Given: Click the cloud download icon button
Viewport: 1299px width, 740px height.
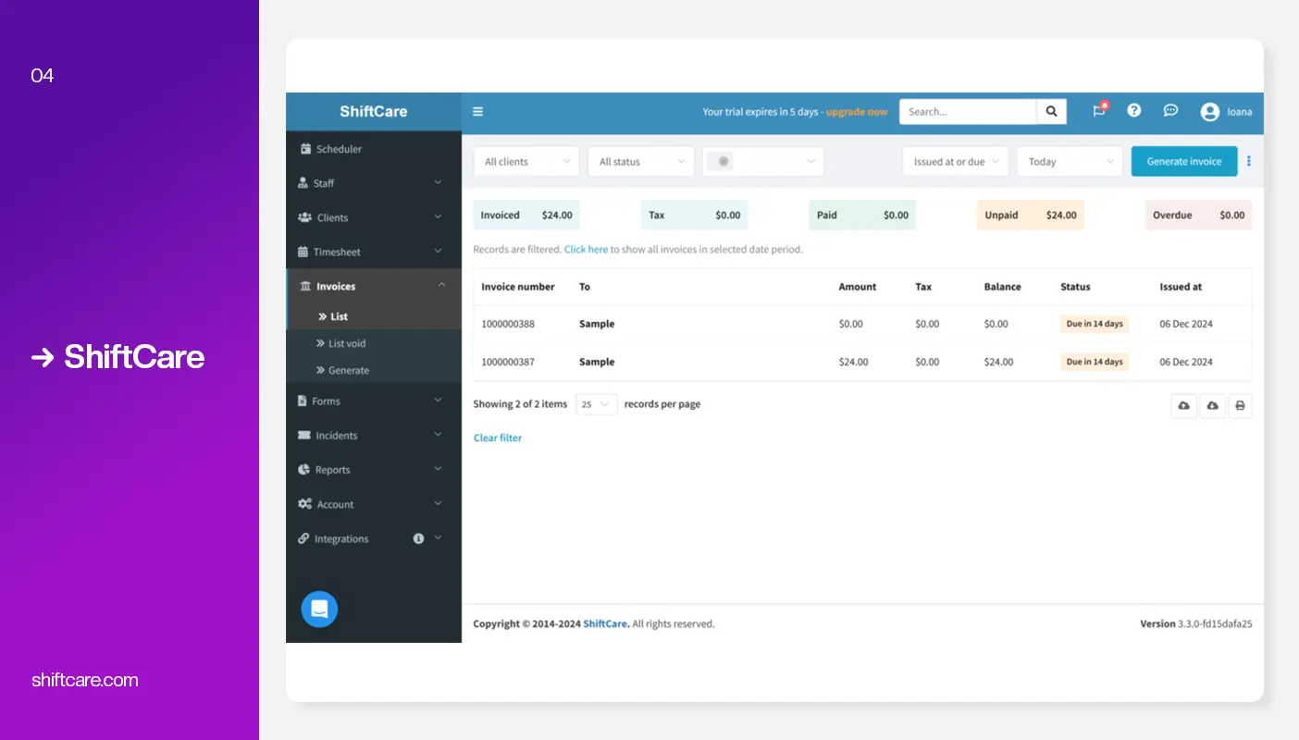Looking at the screenshot, I should (x=1212, y=406).
